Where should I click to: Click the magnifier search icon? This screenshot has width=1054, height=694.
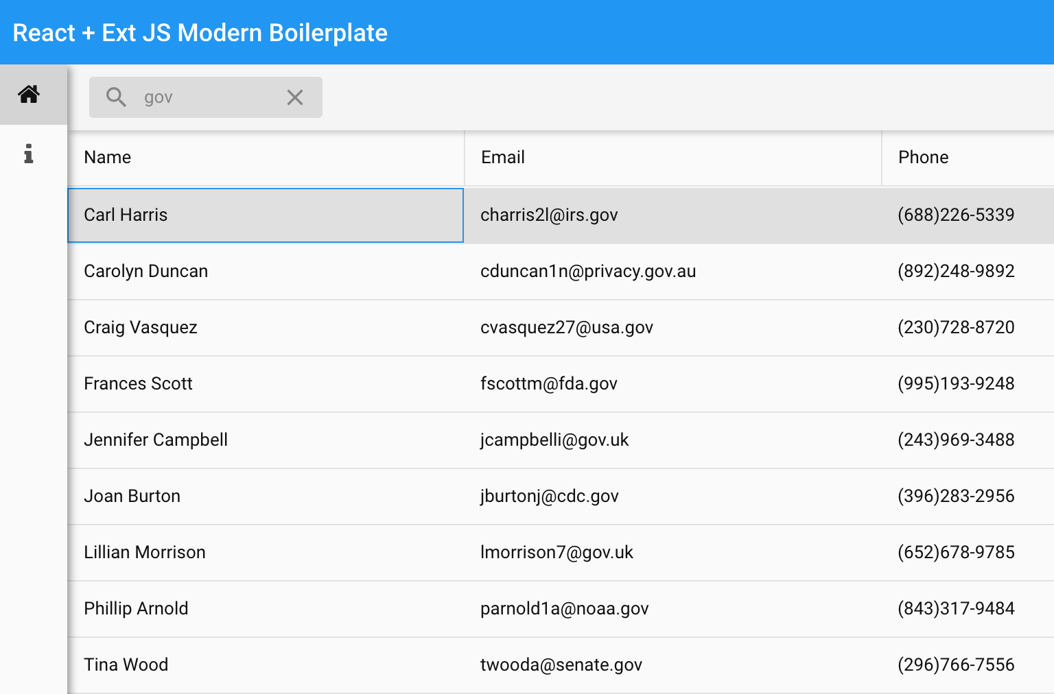coord(116,97)
